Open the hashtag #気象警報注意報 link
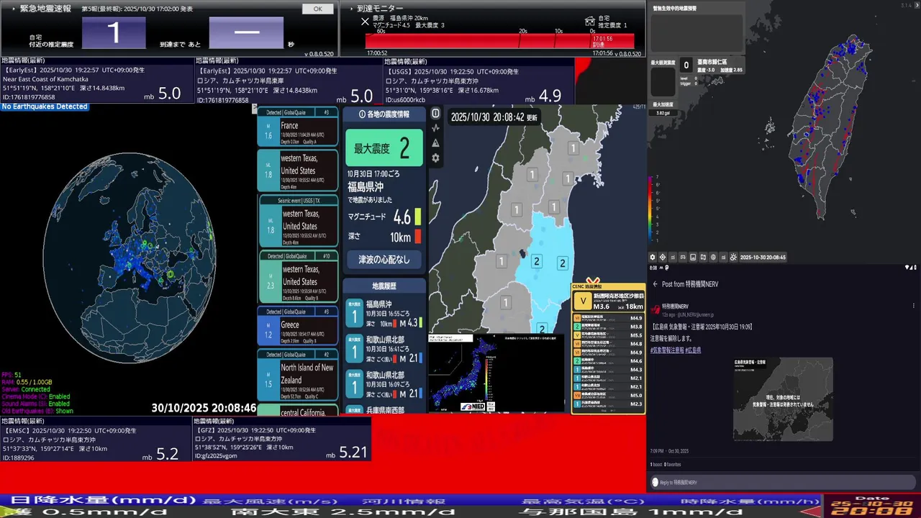This screenshot has width=921, height=518. pyautogui.click(x=666, y=350)
